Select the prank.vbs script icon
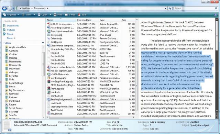This screenshot has width=220, height=134. [49, 92]
